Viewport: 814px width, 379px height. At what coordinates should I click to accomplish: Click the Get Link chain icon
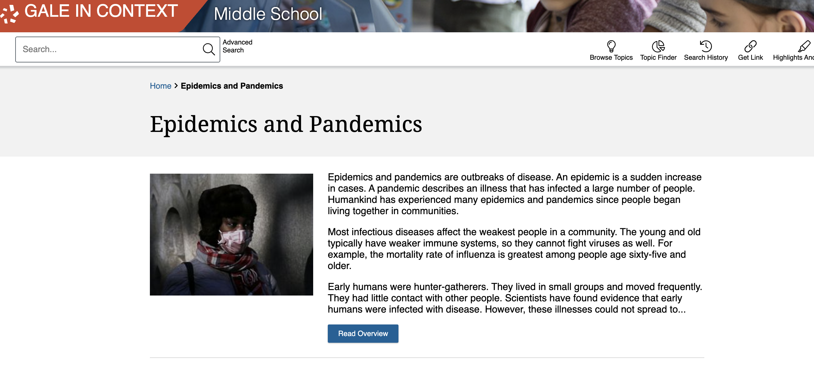pyautogui.click(x=750, y=46)
